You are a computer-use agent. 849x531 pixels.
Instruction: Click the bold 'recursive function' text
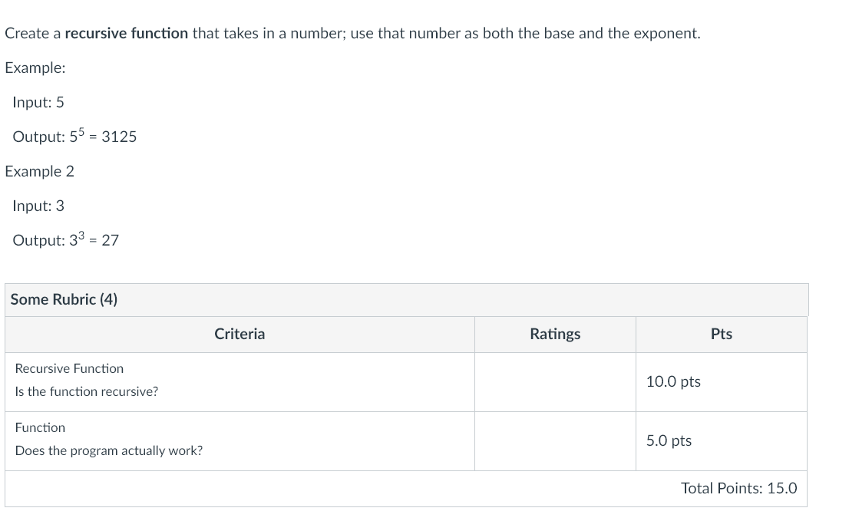(126, 34)
